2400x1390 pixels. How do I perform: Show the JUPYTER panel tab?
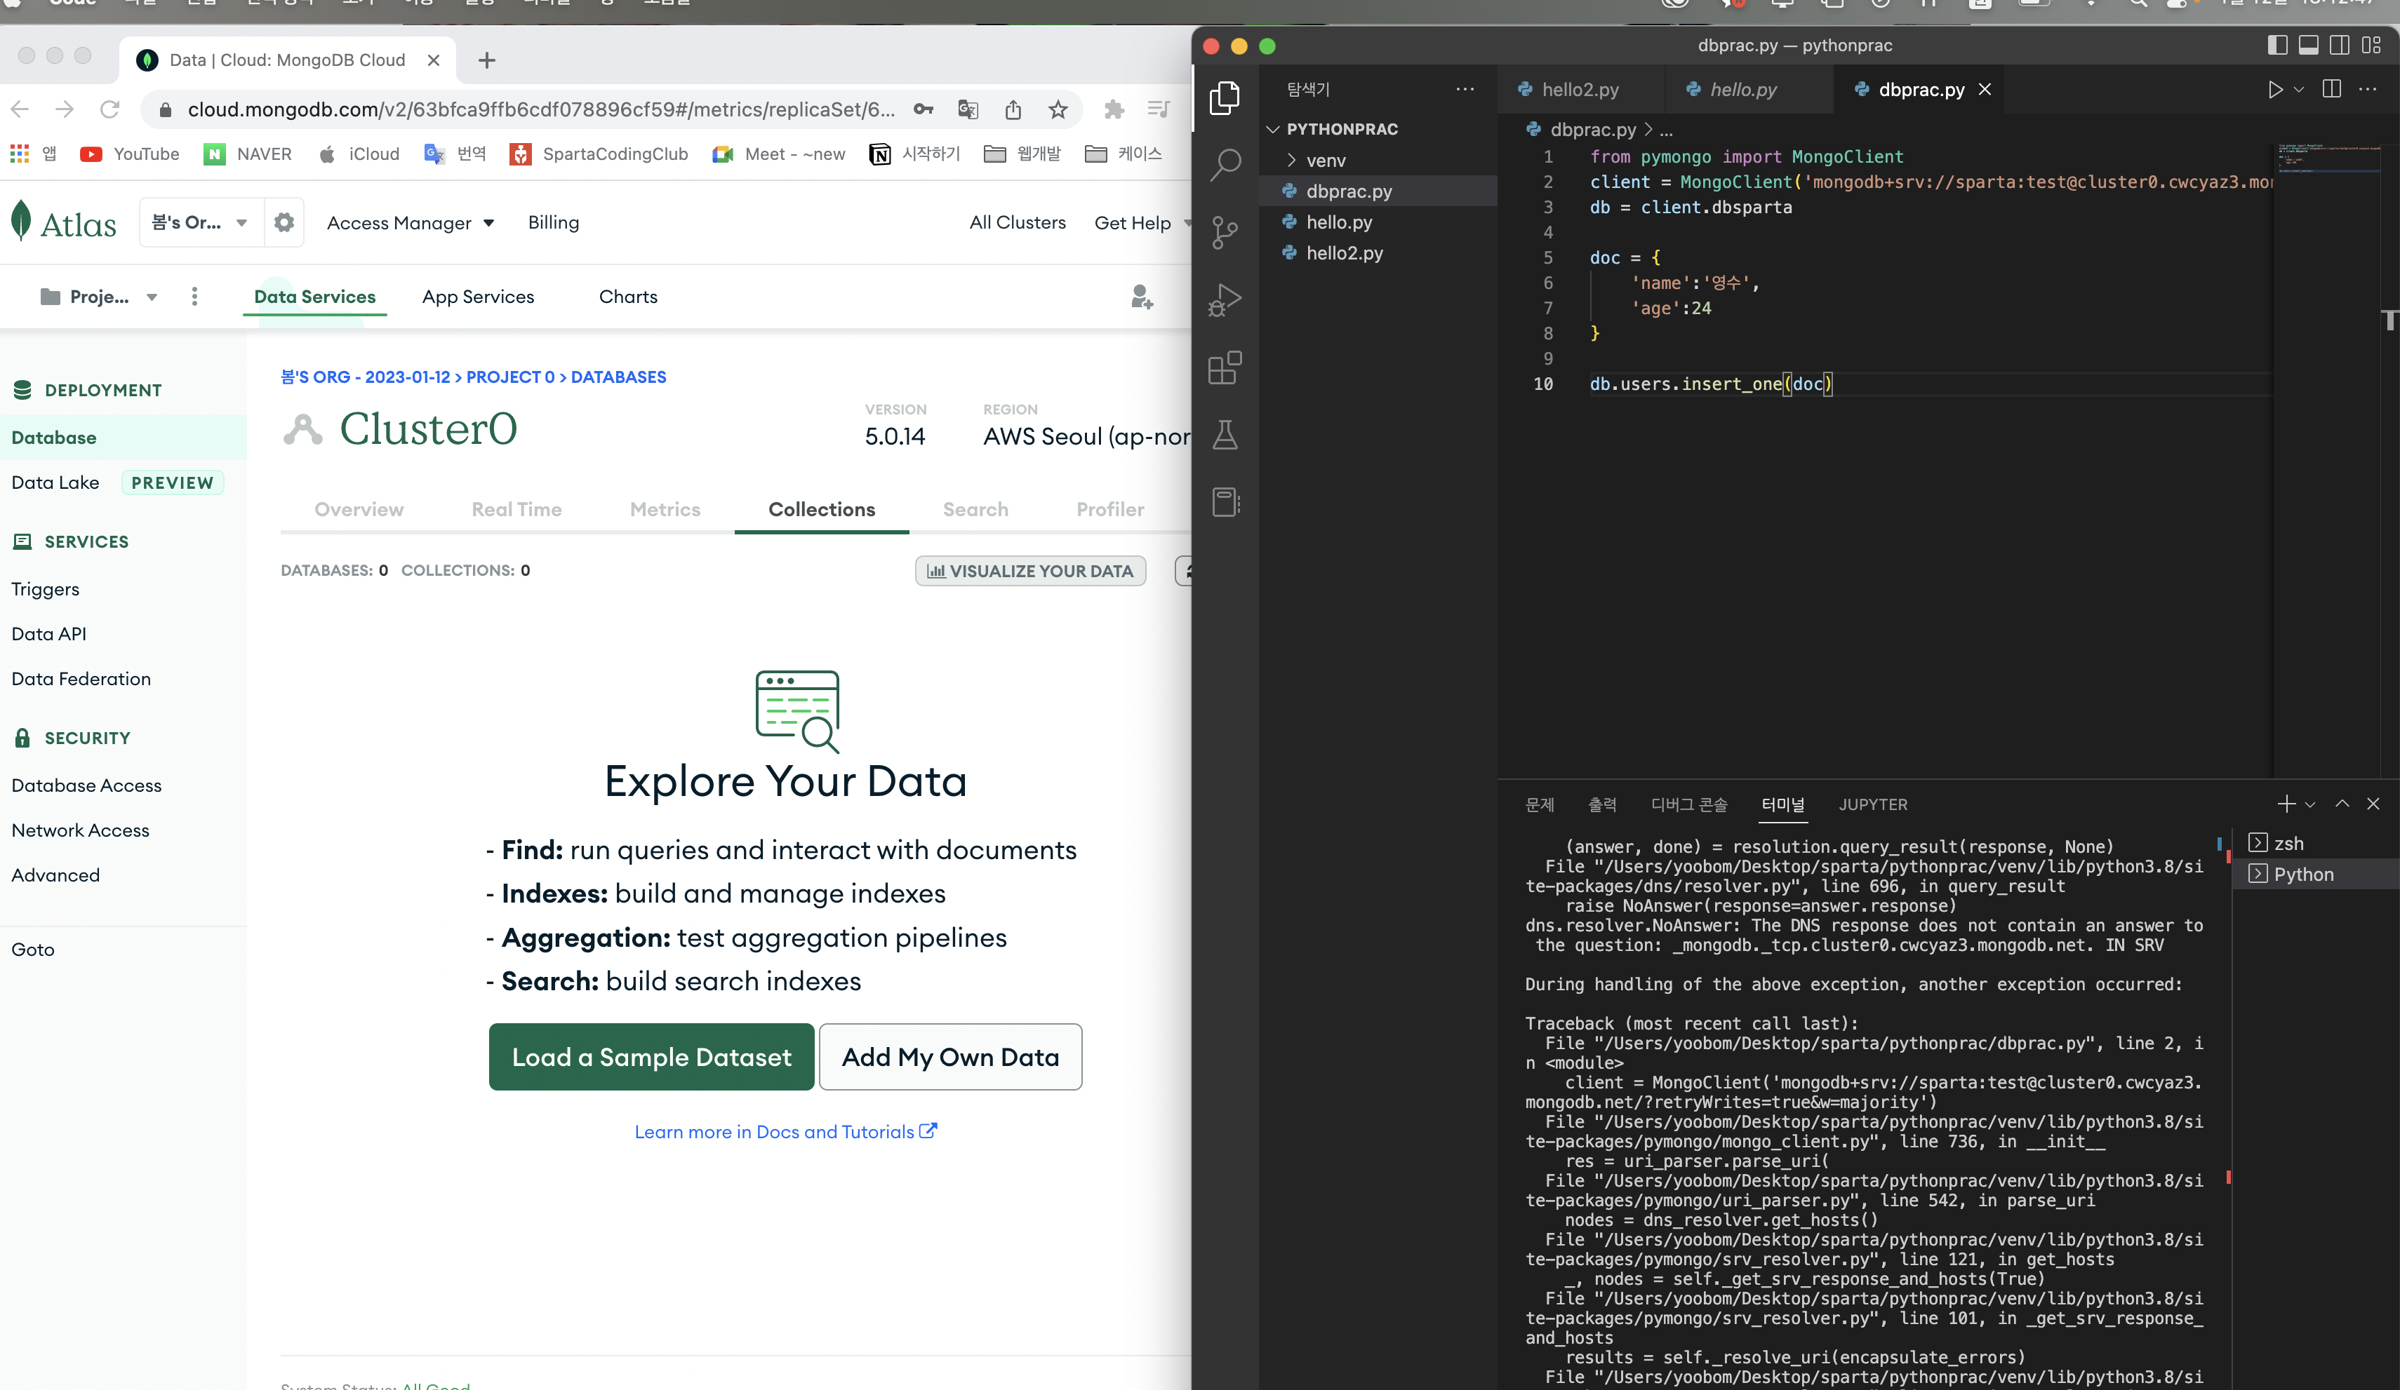pyautogui.click(x=1872, y=804)
